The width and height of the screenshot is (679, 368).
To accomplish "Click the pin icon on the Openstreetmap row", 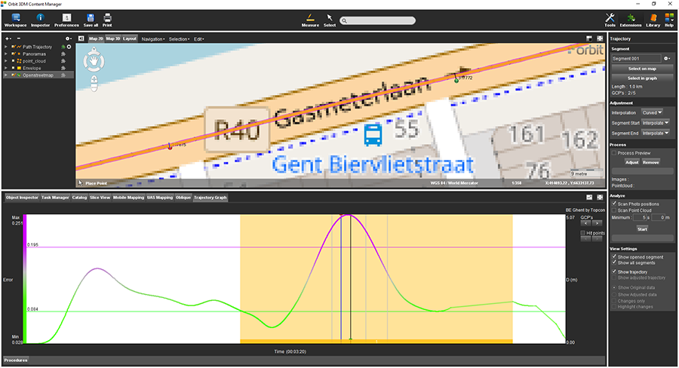I will tap(63, 75).
